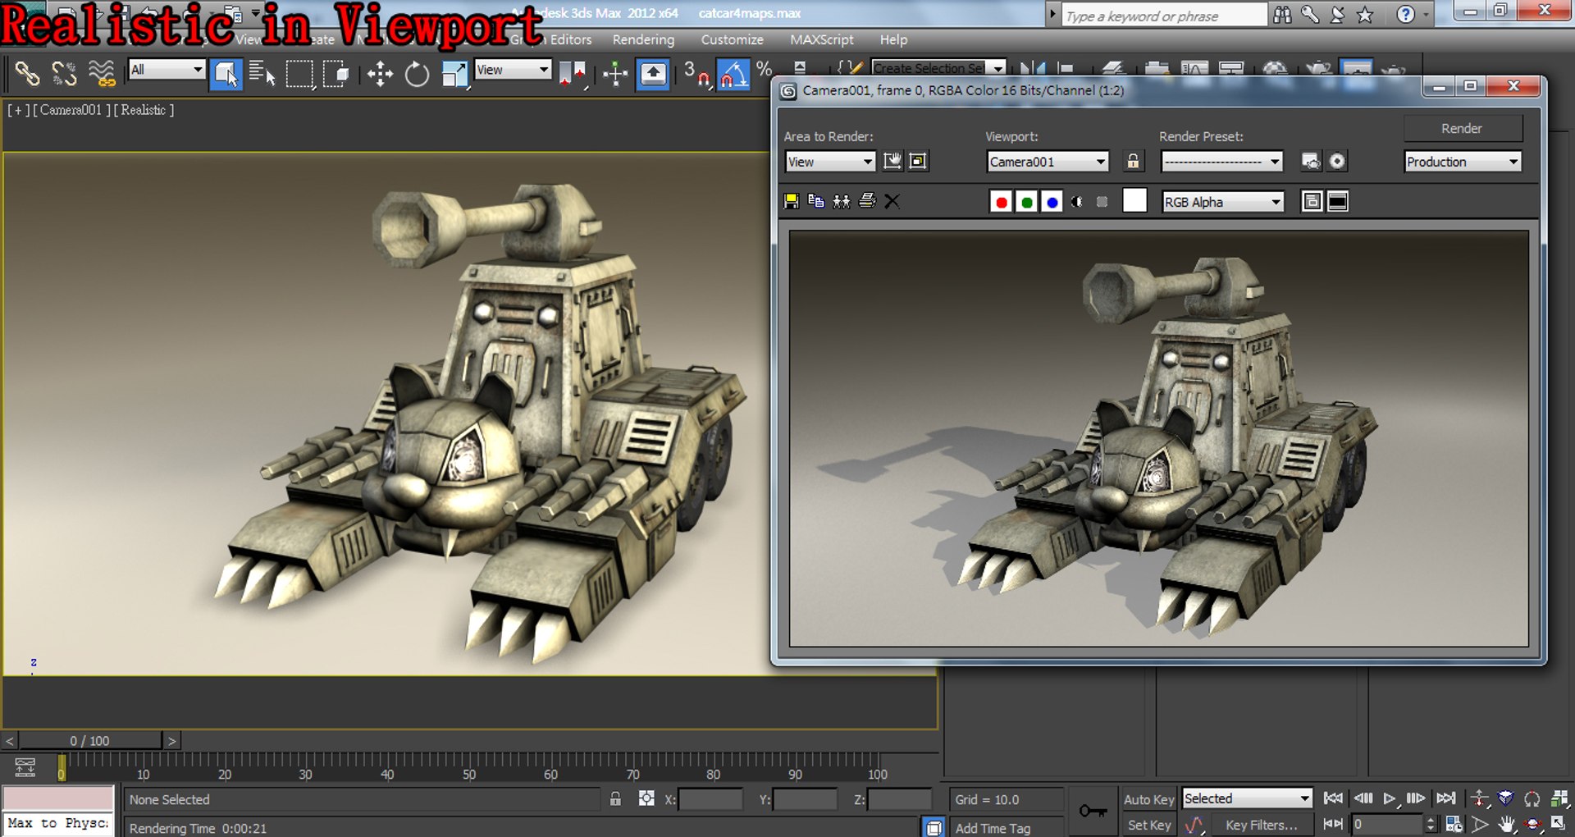Viewport: 1575px width, 837px height.
Task: Open the Production render mode dropdown
Action: point(1463,162)
